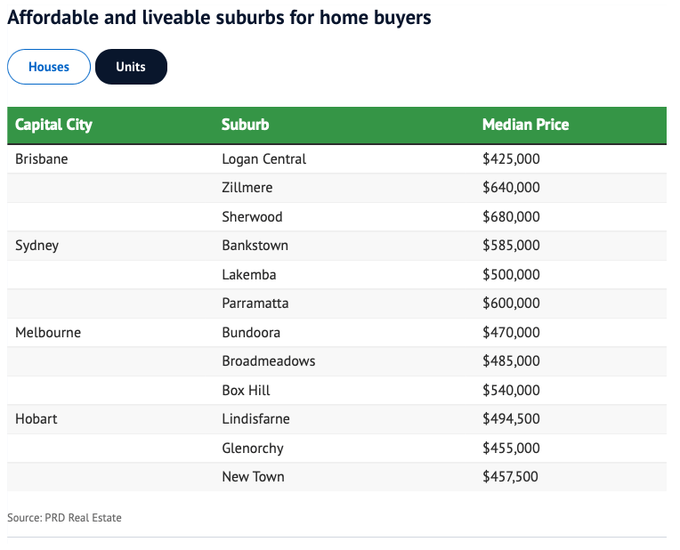
Task: Click the Suburb column header
Action: coord(246,125)
